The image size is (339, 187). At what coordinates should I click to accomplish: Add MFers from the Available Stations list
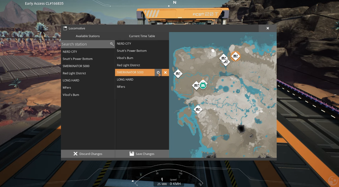[88, 88]
